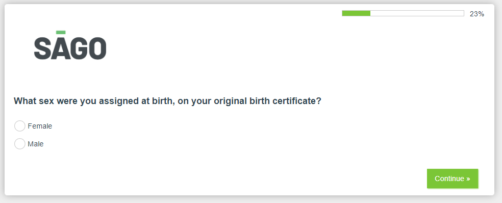Choose the Female text label
The height and width of the screenshot is (203, 502).
click(40, 126)
